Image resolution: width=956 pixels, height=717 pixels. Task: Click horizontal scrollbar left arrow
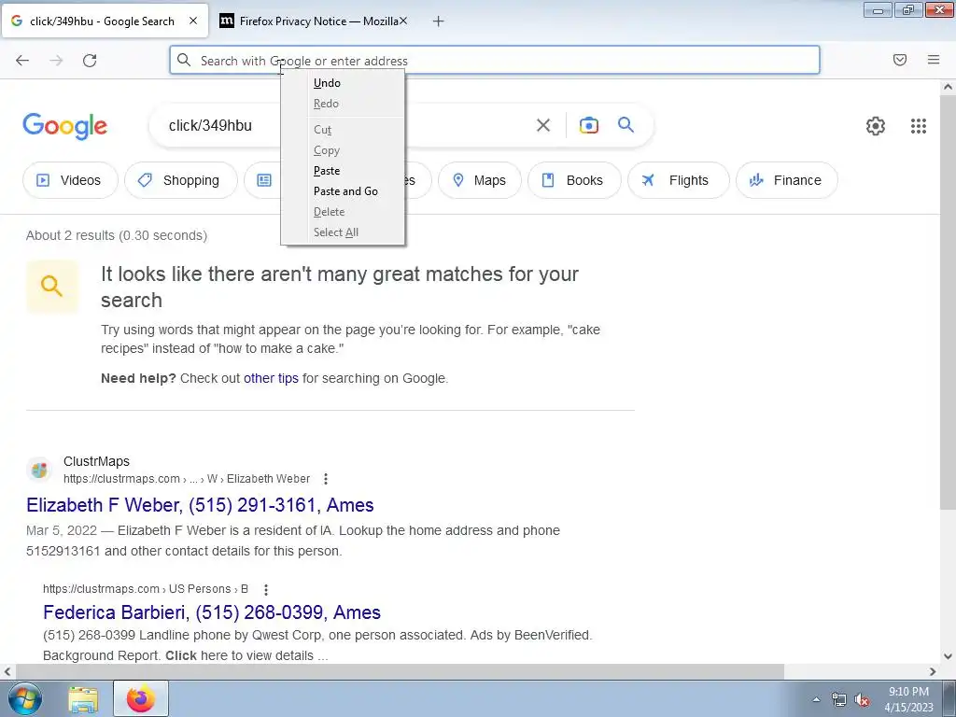[x=7, y=671]
